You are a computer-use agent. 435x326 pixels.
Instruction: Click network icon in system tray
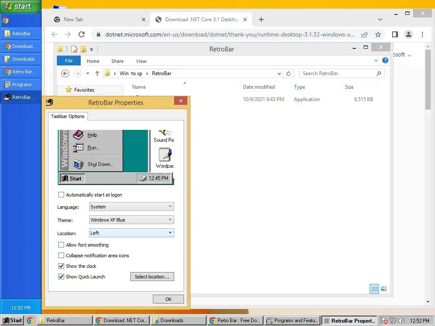pos(393,320)
